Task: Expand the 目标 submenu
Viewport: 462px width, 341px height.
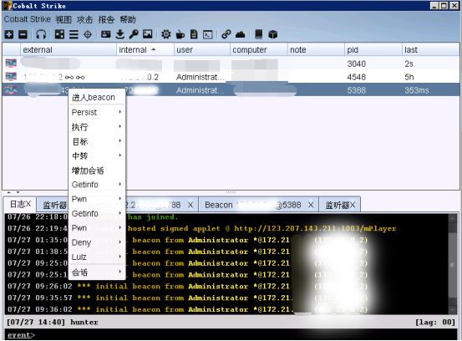Action: [97, 141]
